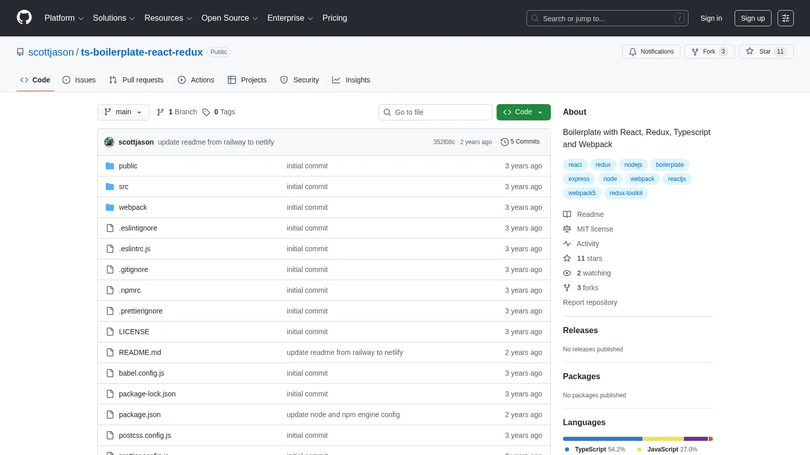
Task: Expand the Resources menu
Action: click(x=168, y=18)
